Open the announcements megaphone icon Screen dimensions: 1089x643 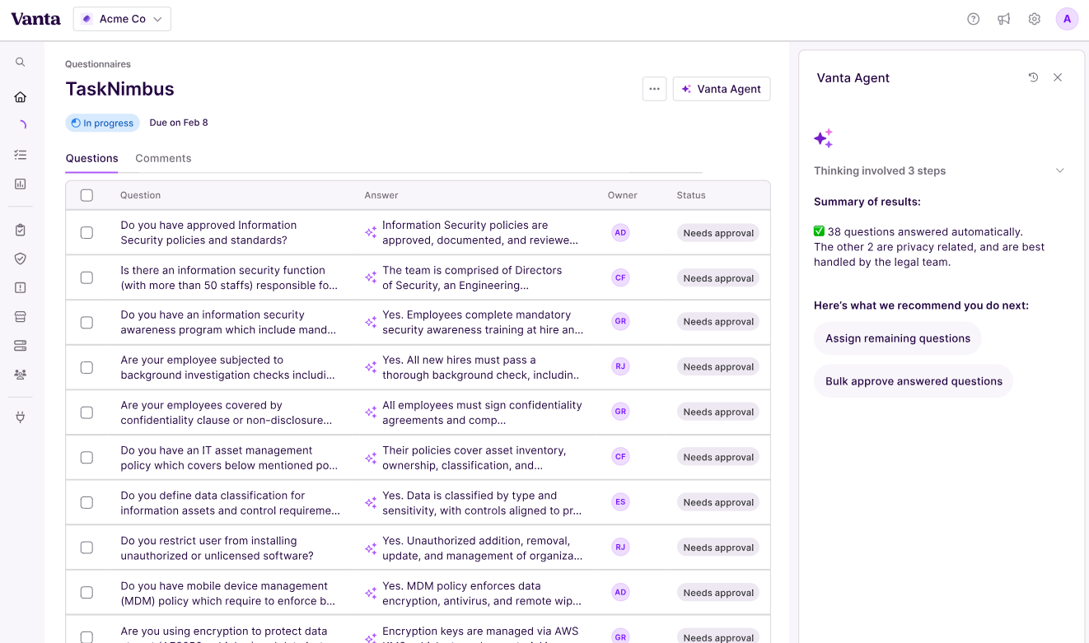pyautogui.click(x=1003, y=18)
